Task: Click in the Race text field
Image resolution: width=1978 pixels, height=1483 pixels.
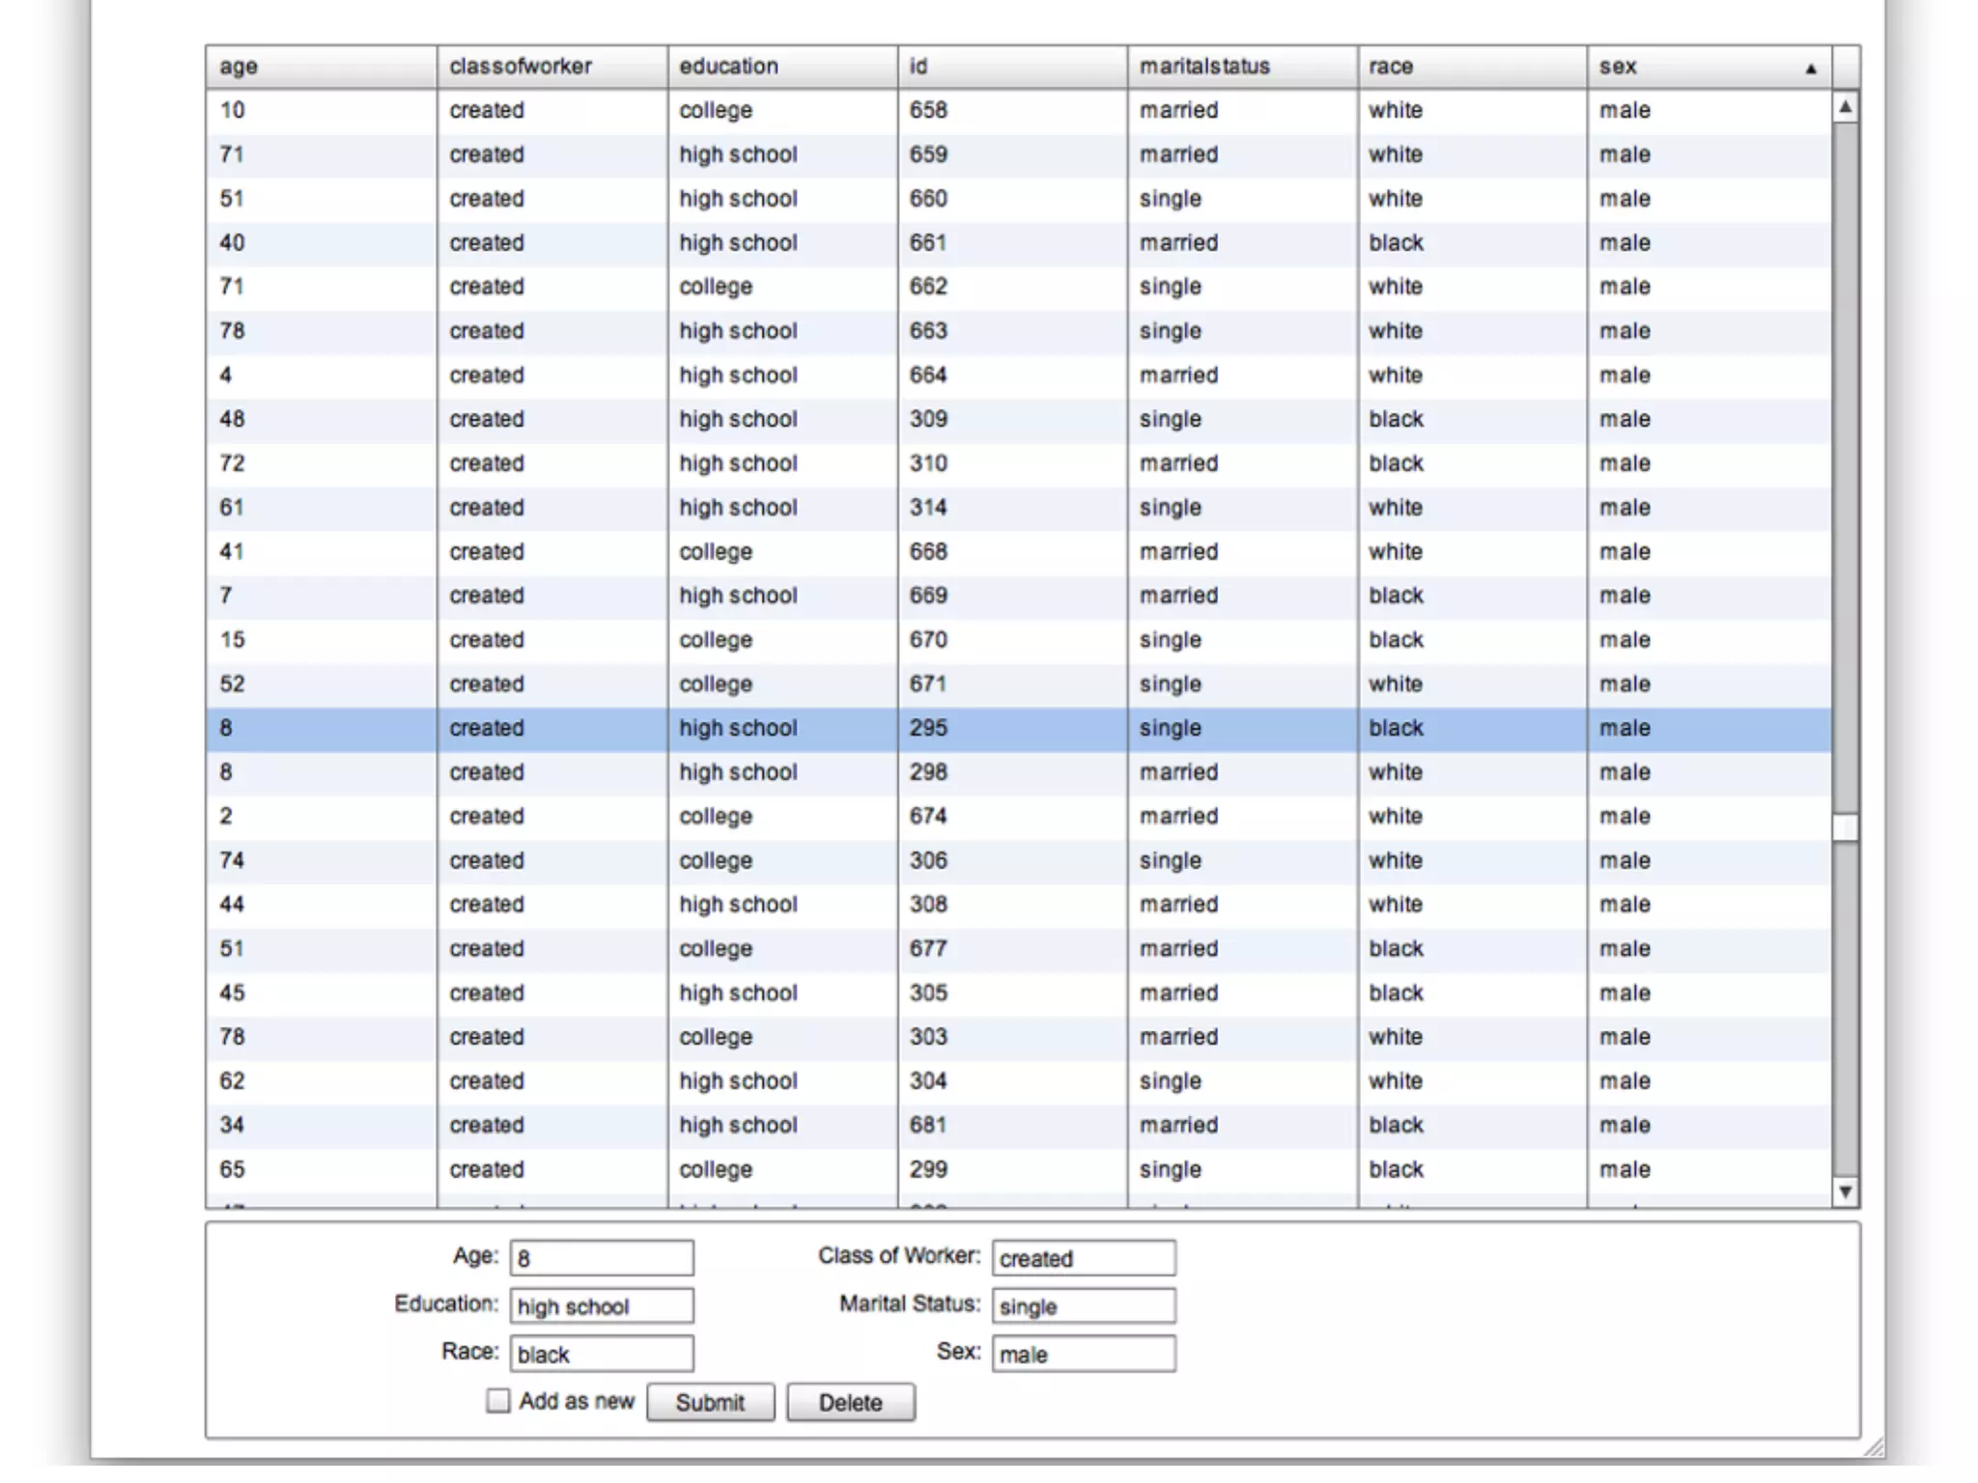Action: coord(601,1354)
